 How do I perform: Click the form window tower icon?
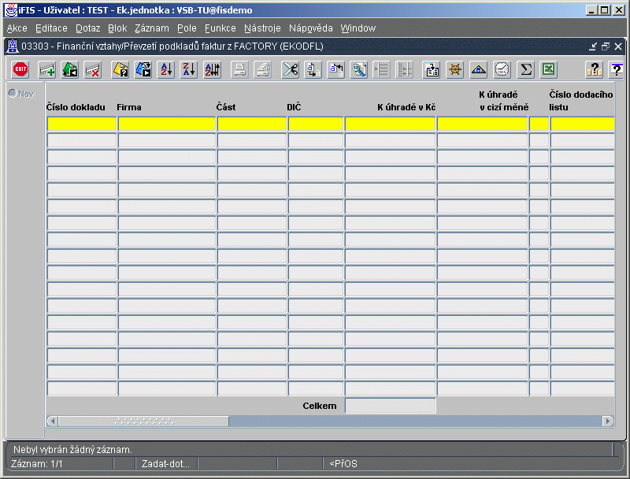tap(13, 46)
